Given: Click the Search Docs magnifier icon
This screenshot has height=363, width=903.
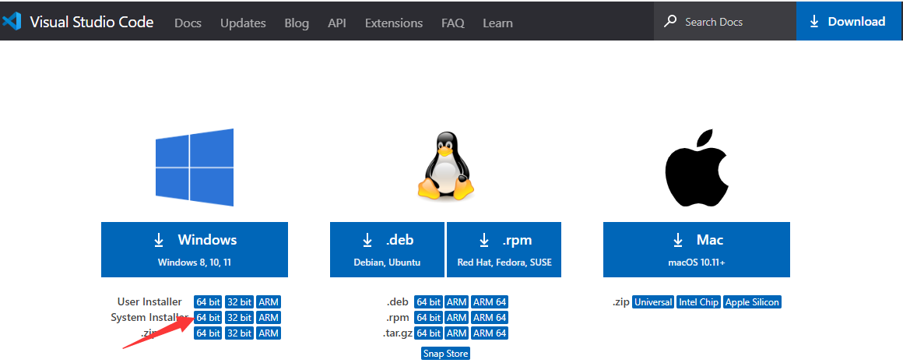Looking at the screenshot, I should click(670, 22).
